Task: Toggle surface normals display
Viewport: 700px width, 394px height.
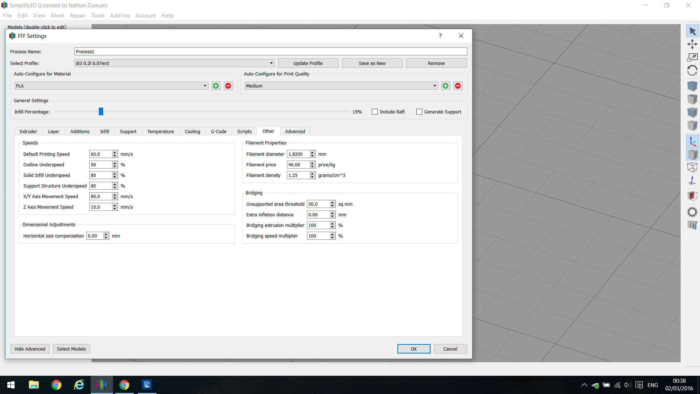Action: [692, 181]
